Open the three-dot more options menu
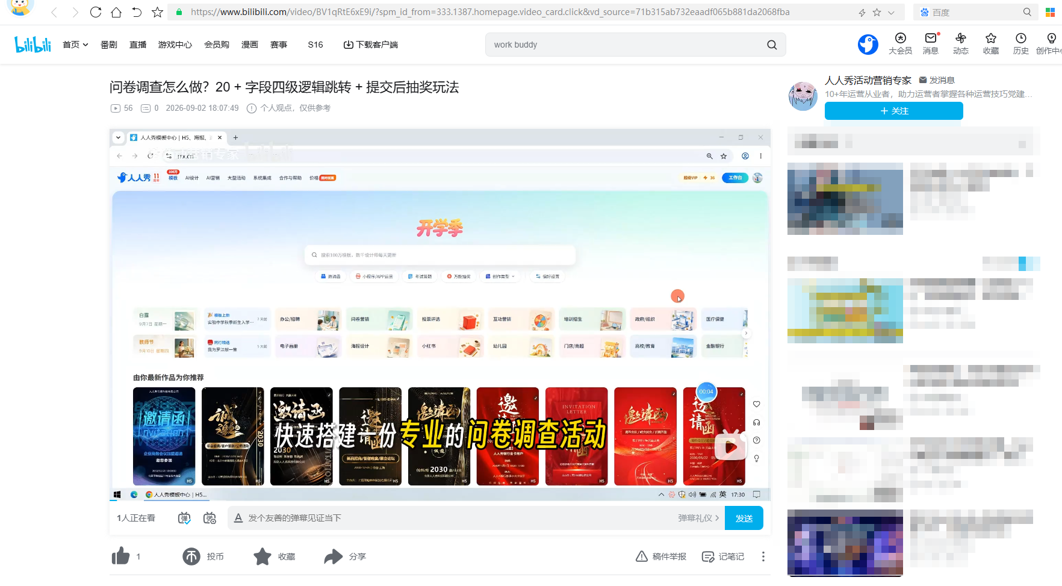 click(x=763, y=556)
